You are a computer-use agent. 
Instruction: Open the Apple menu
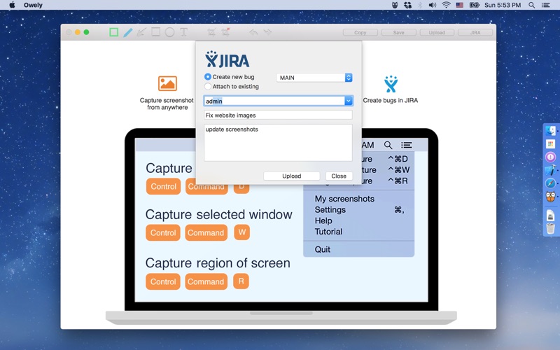[12, 5]
